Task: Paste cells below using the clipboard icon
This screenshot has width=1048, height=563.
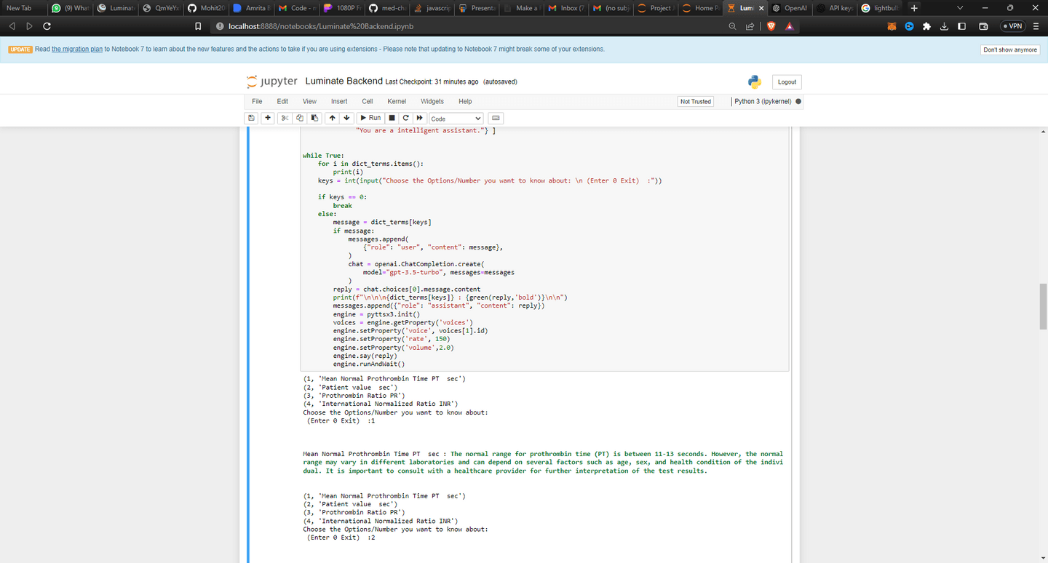Action: coord(314,118)
